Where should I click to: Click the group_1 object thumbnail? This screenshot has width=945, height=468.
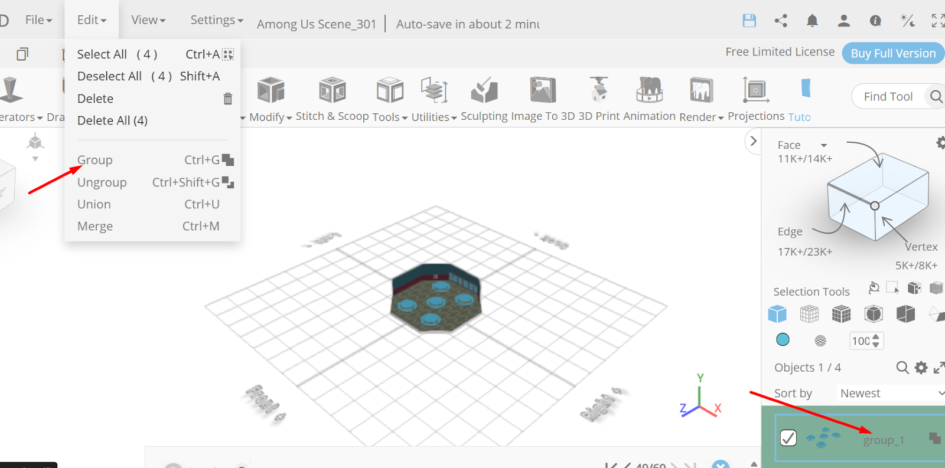[823, 437]
